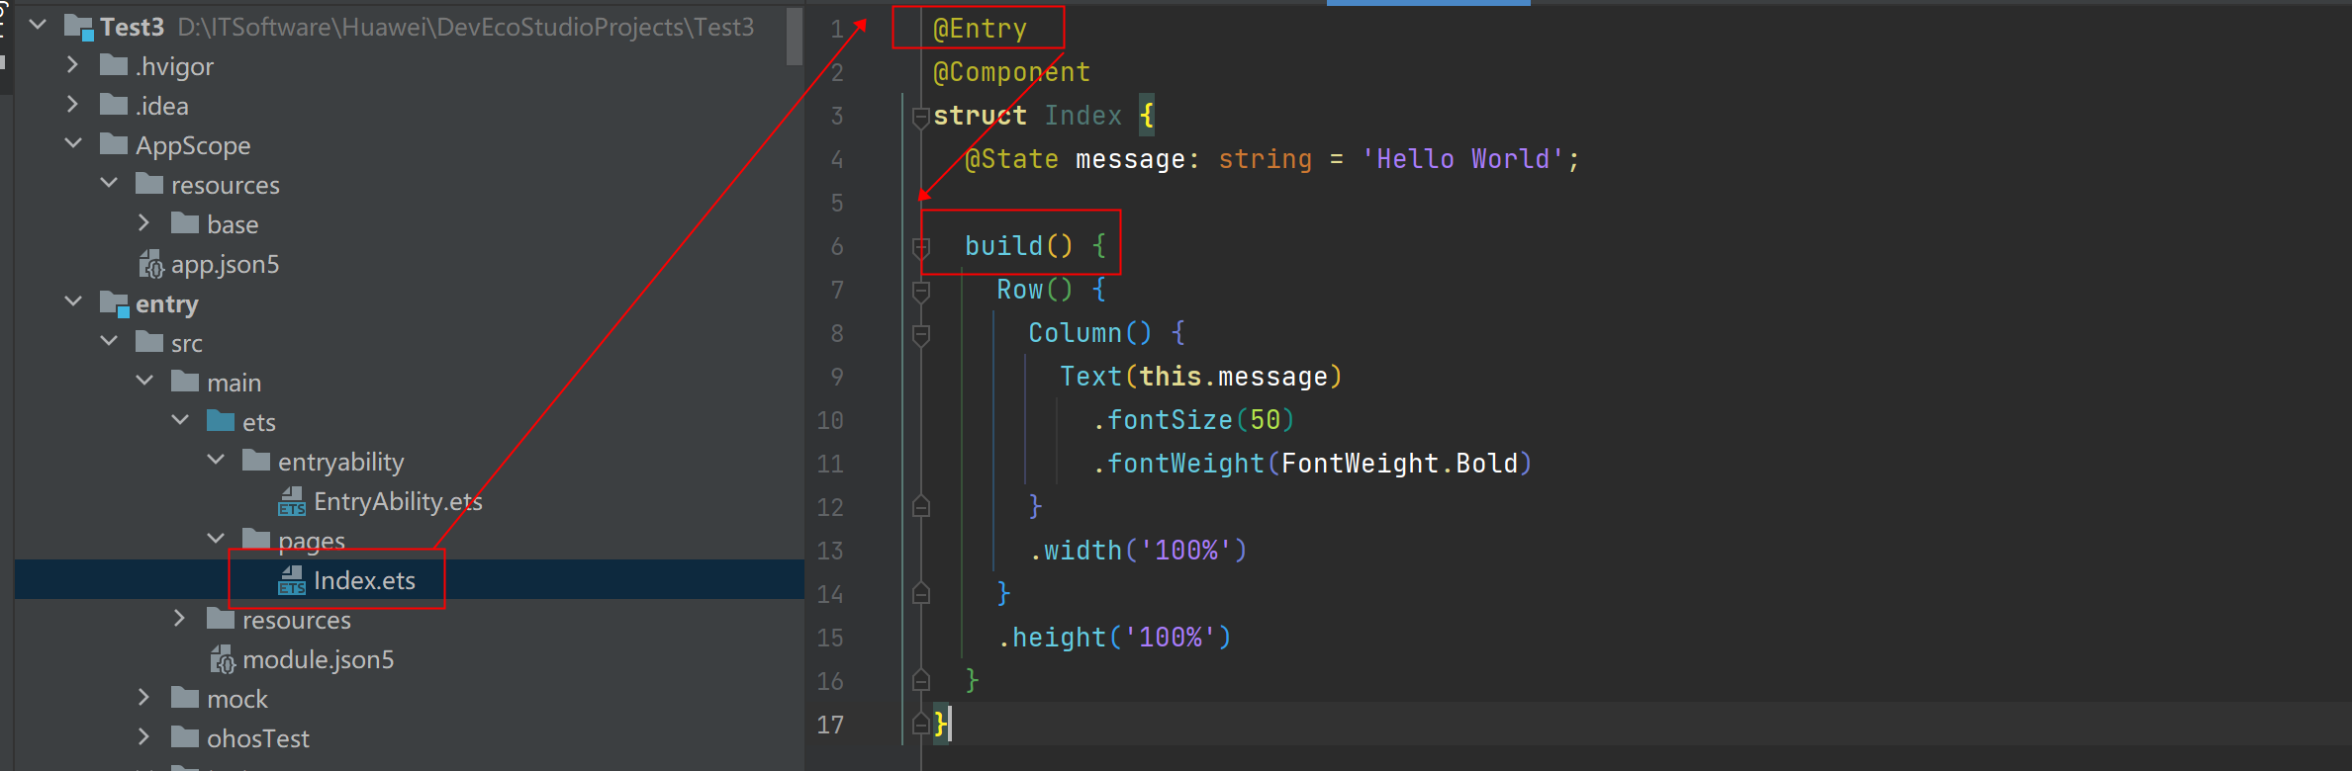Collapse the src folder

(109, 341)
